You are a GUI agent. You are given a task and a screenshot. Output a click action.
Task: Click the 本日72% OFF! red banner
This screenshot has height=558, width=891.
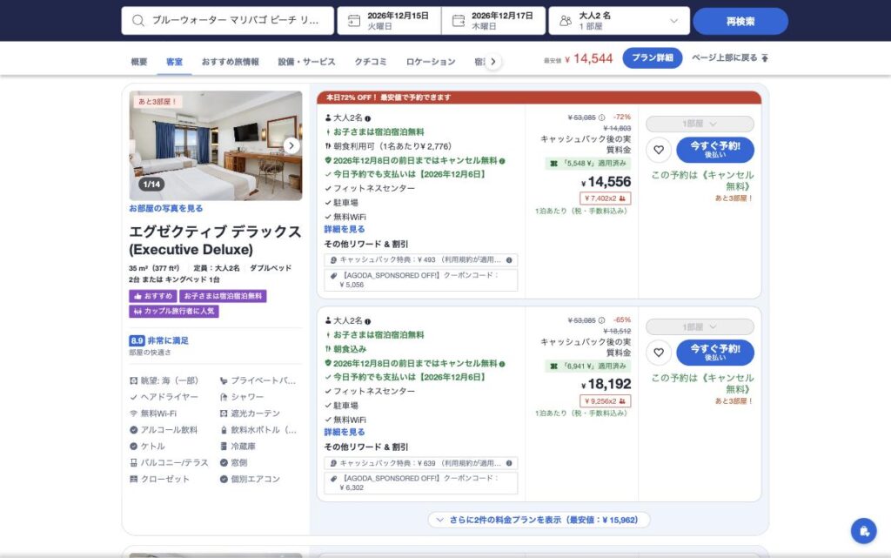pos(539,97)
